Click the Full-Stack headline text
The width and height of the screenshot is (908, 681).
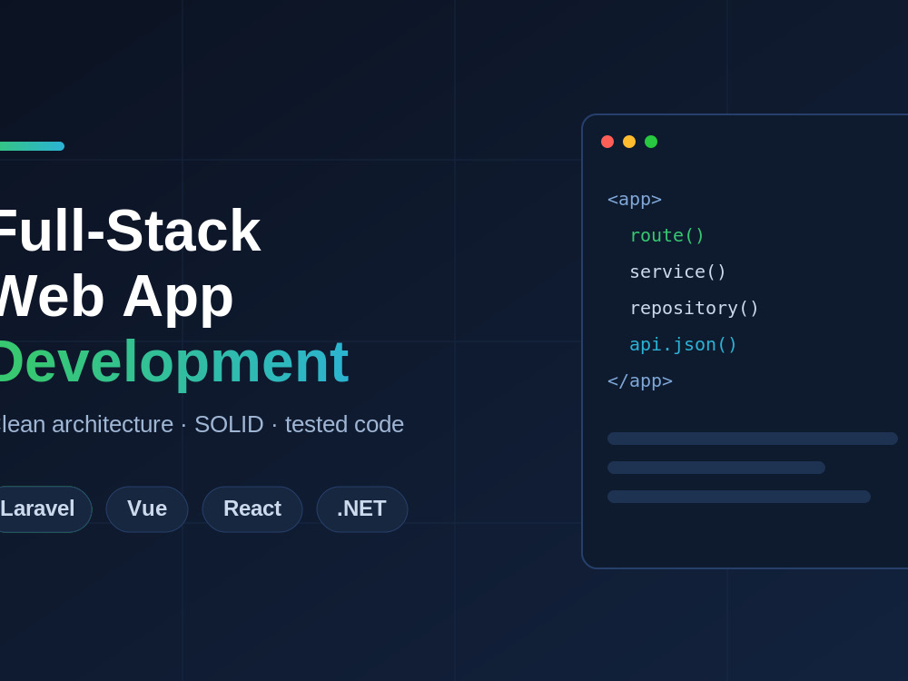[x=129, y=231]
